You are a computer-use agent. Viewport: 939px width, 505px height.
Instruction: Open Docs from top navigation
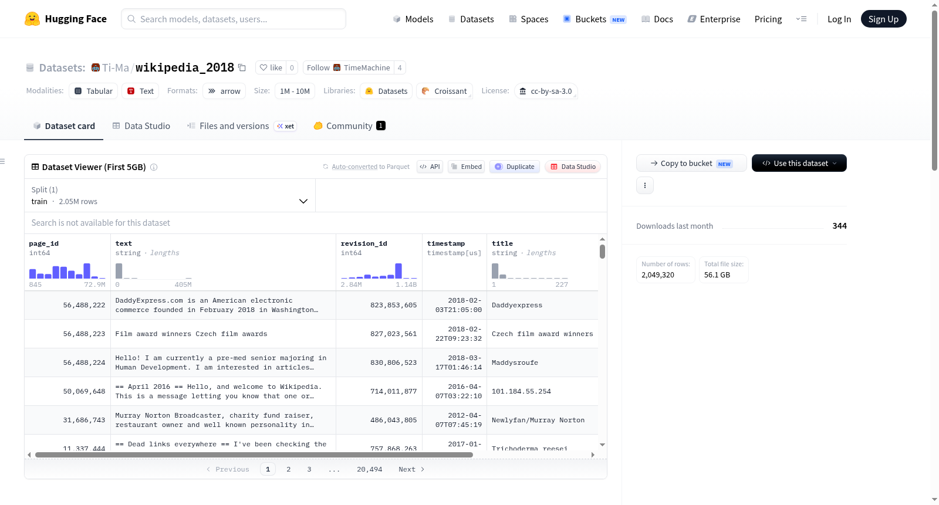point(657,19)
